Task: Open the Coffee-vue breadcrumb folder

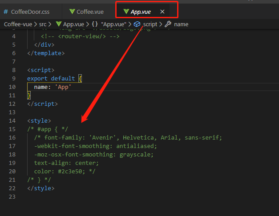Action: [18, 24]
